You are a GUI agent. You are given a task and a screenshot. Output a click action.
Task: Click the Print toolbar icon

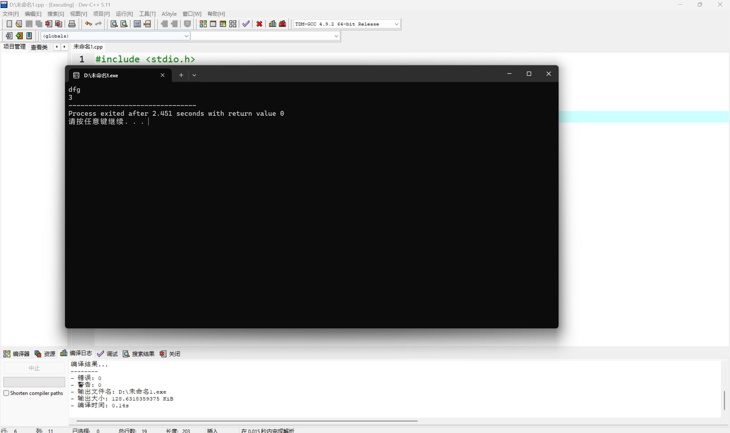coord(72,24)
